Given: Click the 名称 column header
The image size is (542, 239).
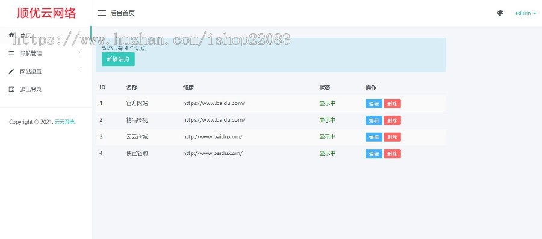Looking at the screenshot, I should [x=131, y=87].
